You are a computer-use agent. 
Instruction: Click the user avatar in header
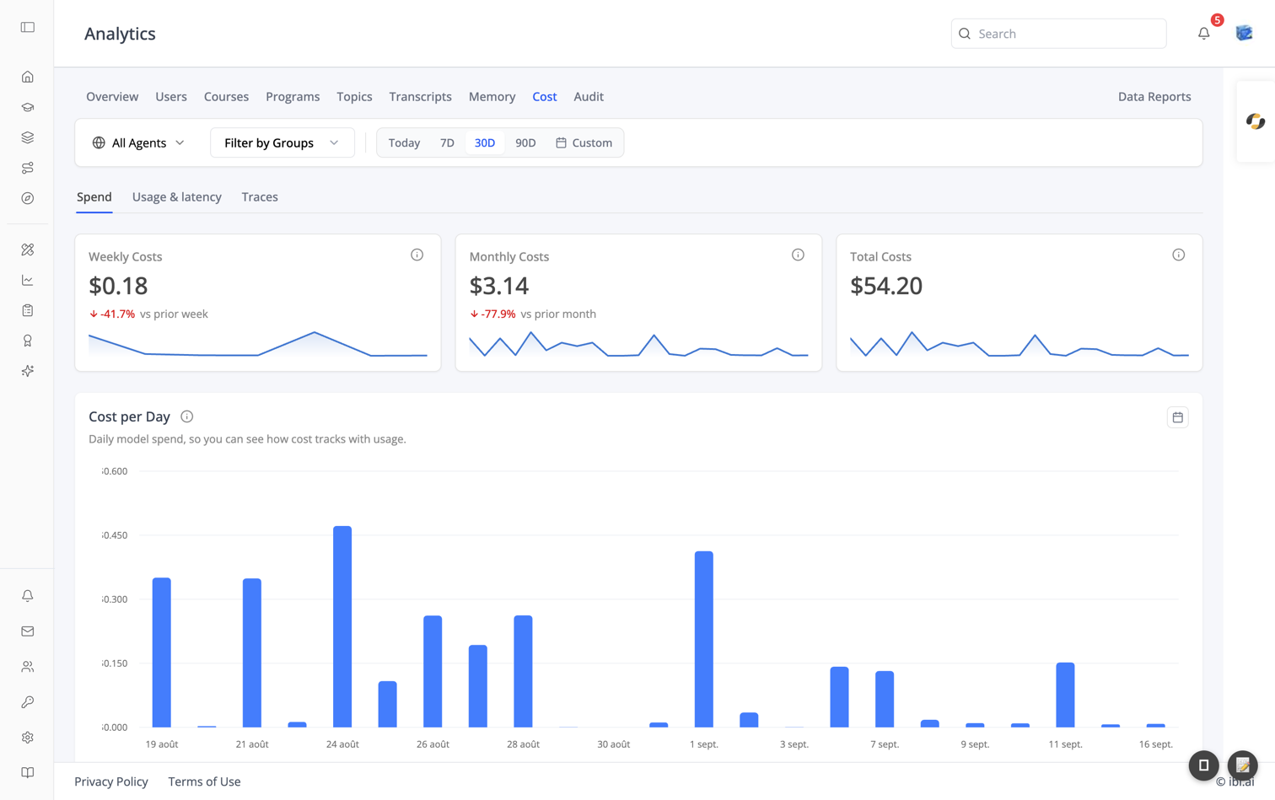tap(1244, 34)
